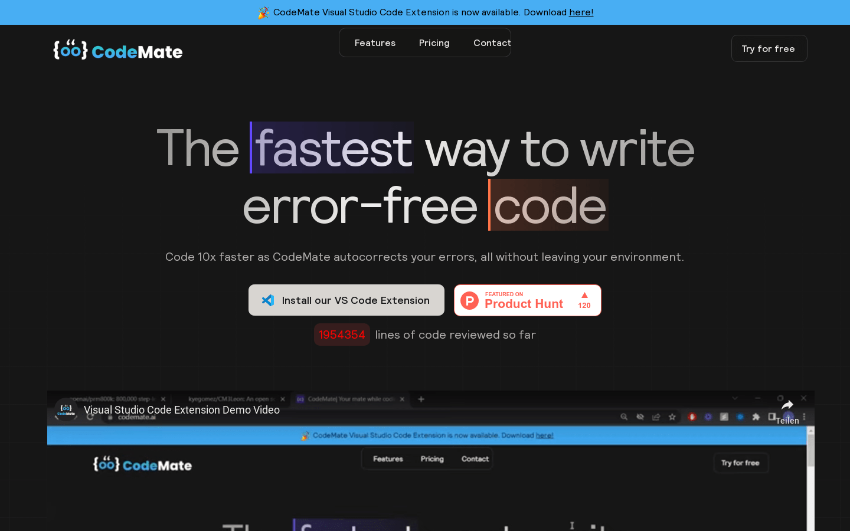This screenshot has width=850, height=531.
Task: Click the CodeMate logo in the header
Action: 118,50
